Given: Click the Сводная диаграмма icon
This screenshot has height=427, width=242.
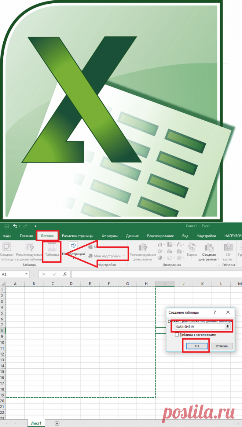Looking at the screenshot, I should (x=209, y=247).
